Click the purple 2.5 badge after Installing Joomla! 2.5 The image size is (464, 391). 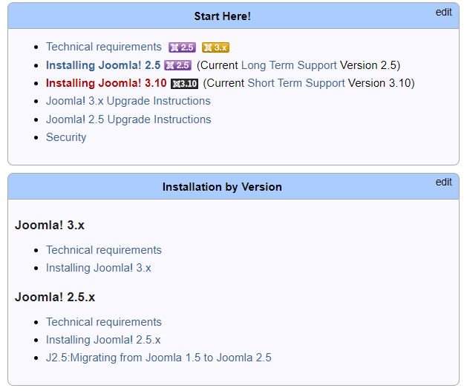178,65
